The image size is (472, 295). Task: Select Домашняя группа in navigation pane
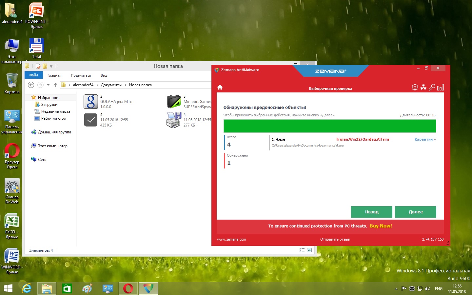tap(54, 132)
